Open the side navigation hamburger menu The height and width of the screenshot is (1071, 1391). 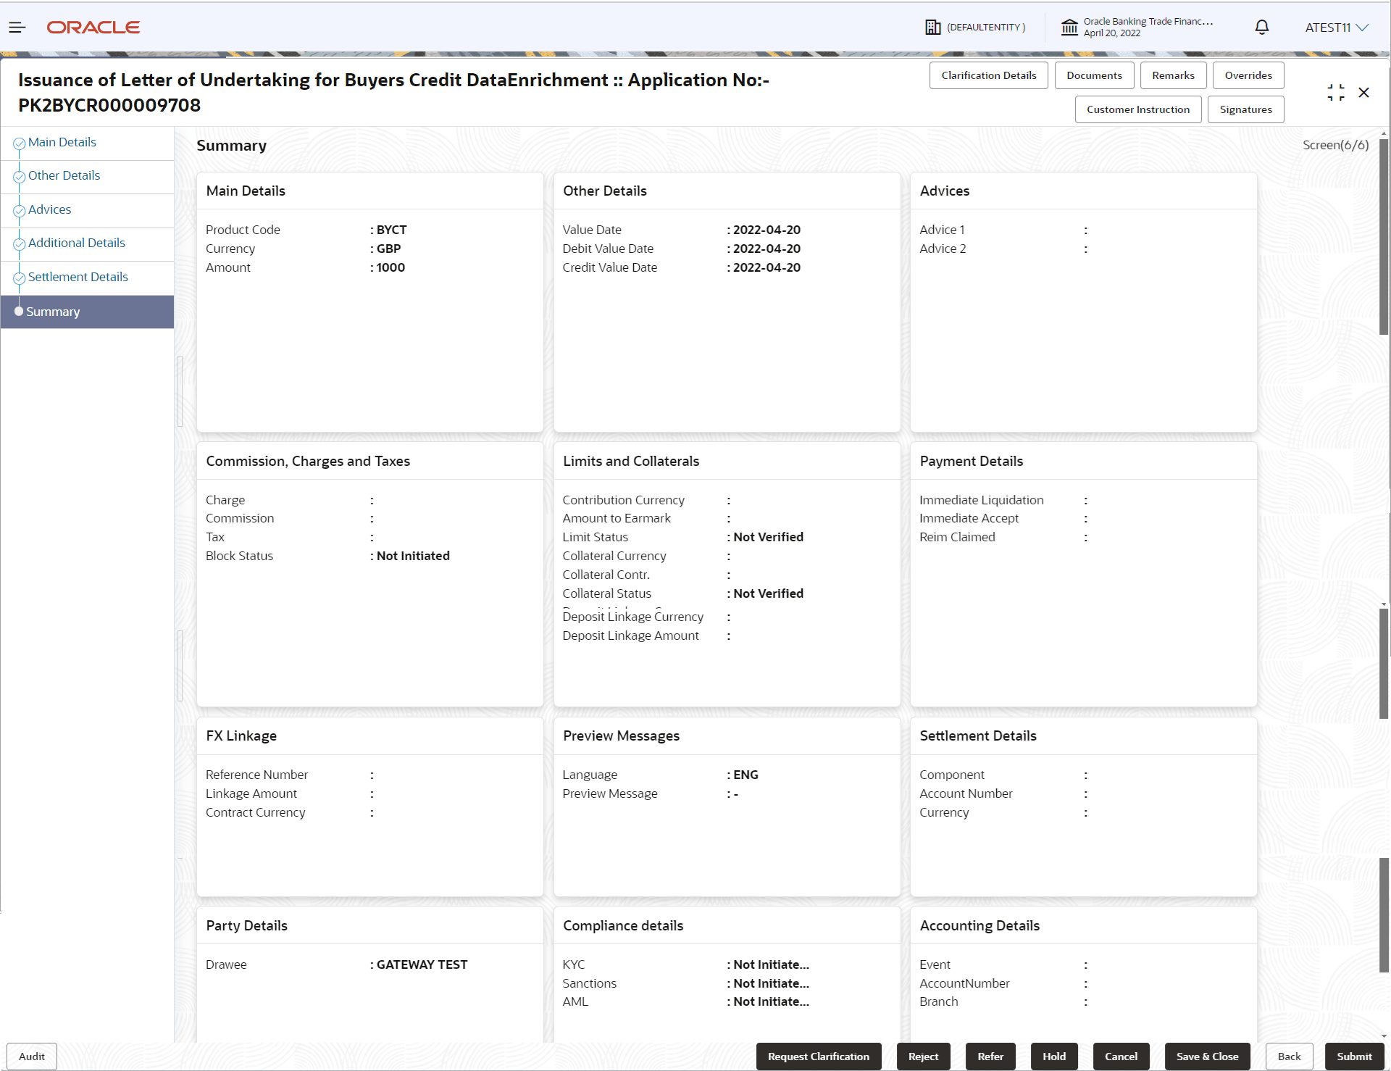pos(17,27)
